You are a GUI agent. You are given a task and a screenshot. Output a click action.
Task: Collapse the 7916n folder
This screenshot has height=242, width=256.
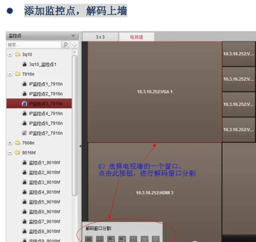point(10,74)
